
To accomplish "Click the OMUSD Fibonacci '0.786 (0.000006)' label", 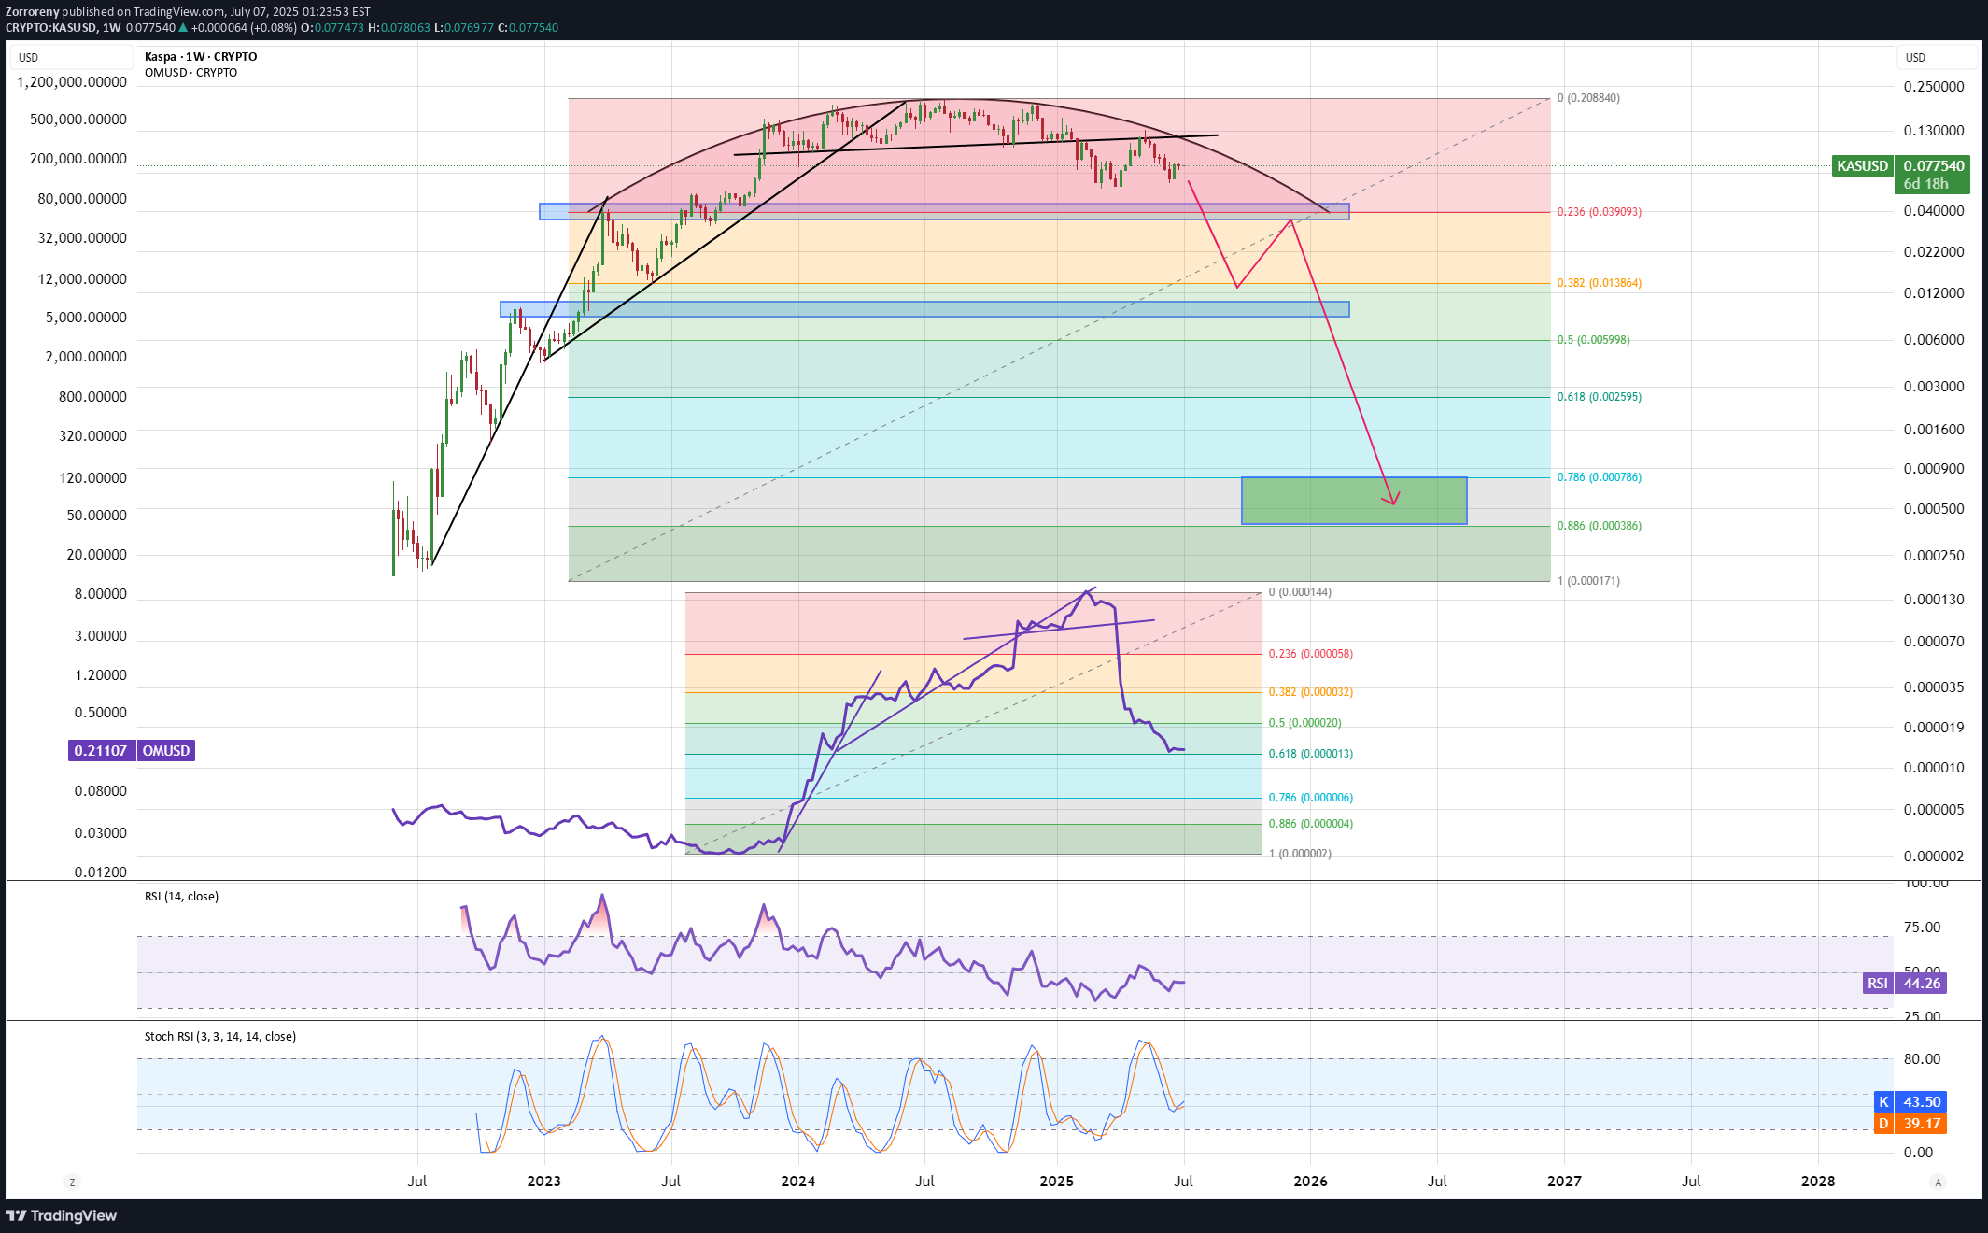I will tap(1310, 798).
